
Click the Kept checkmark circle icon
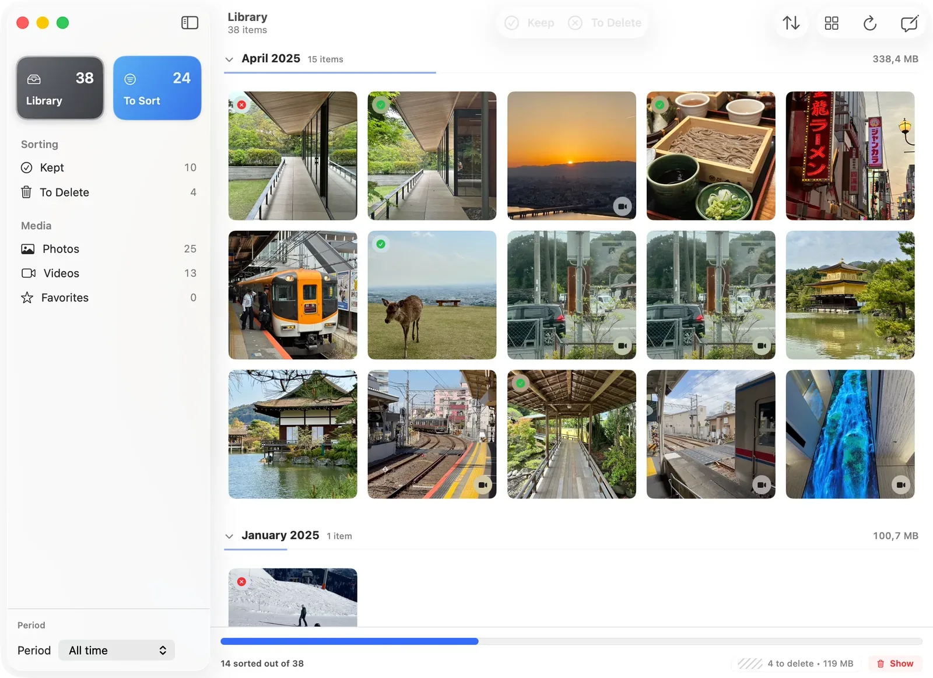(x=27, y=168)
